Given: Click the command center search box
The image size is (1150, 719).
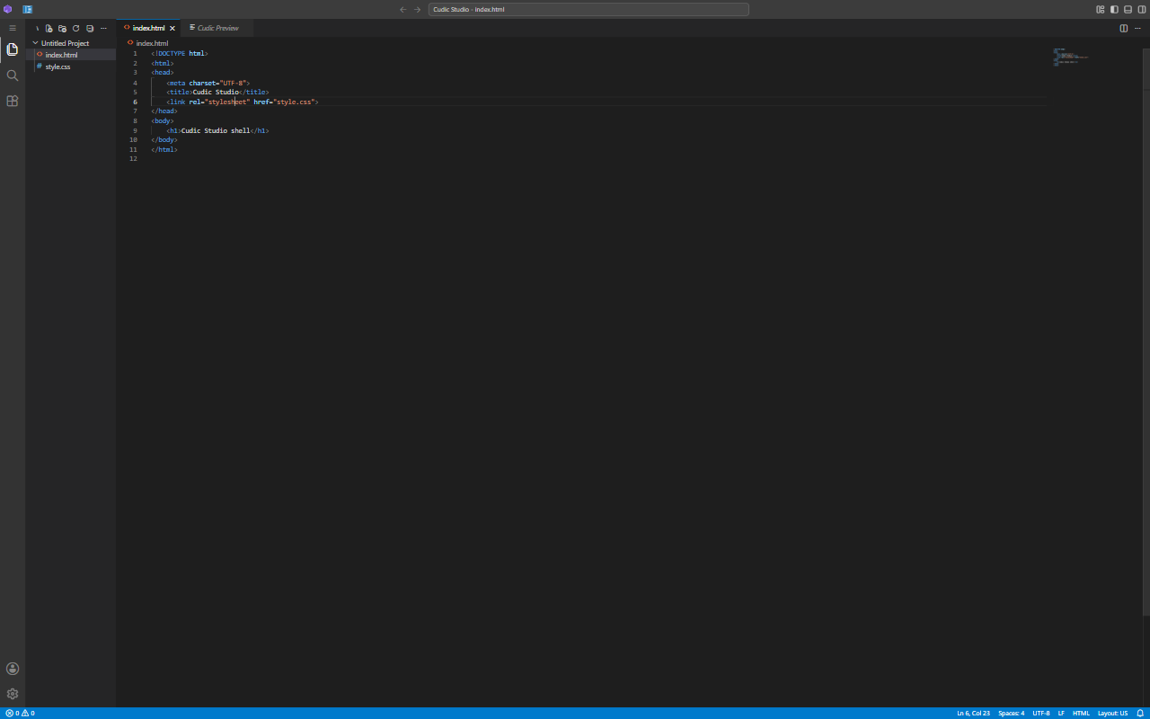Looking at the screenshot, I should point(588,9).
